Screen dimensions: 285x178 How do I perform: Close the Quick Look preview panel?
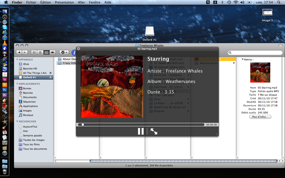[x=79, y=49]
